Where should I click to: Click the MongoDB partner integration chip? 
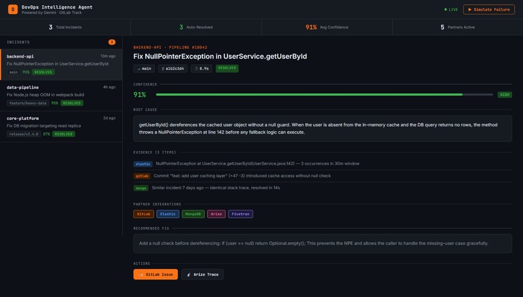(193, 214)
